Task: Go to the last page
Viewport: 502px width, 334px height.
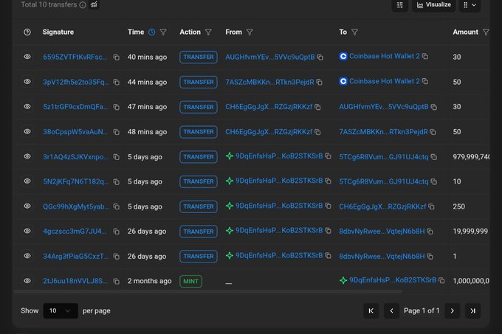Action: pyautogui.click(x=473, y=310)
